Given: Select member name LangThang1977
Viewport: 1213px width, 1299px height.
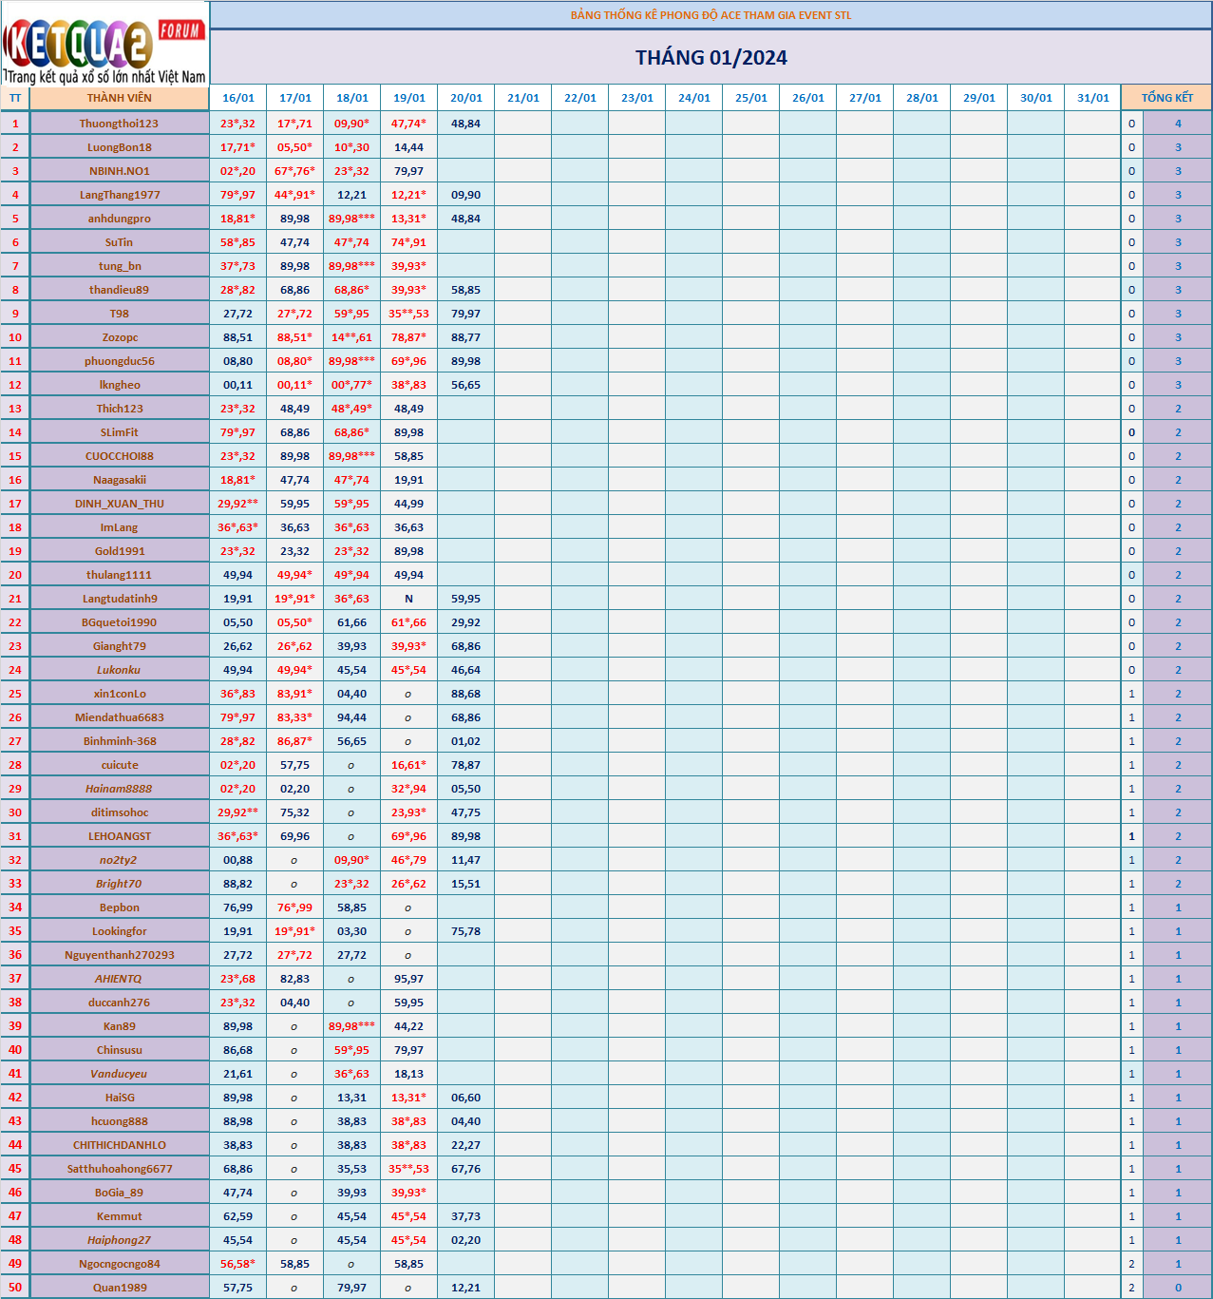Looking at the screenshot, I should click(120, 195).
